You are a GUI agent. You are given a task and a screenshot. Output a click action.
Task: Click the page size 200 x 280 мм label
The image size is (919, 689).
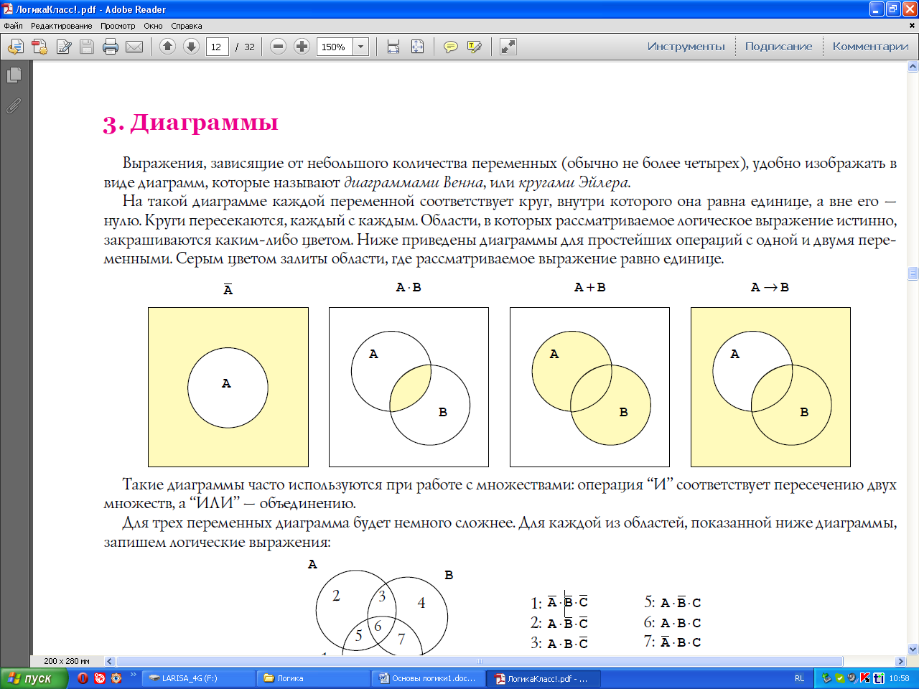(67, 661)
